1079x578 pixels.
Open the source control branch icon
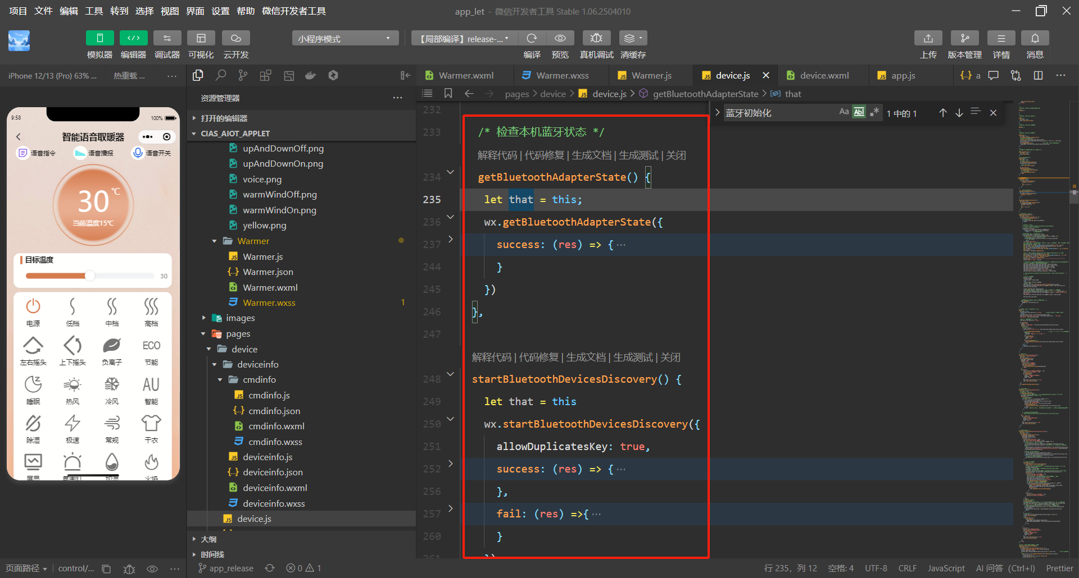(x=243, y=75)
